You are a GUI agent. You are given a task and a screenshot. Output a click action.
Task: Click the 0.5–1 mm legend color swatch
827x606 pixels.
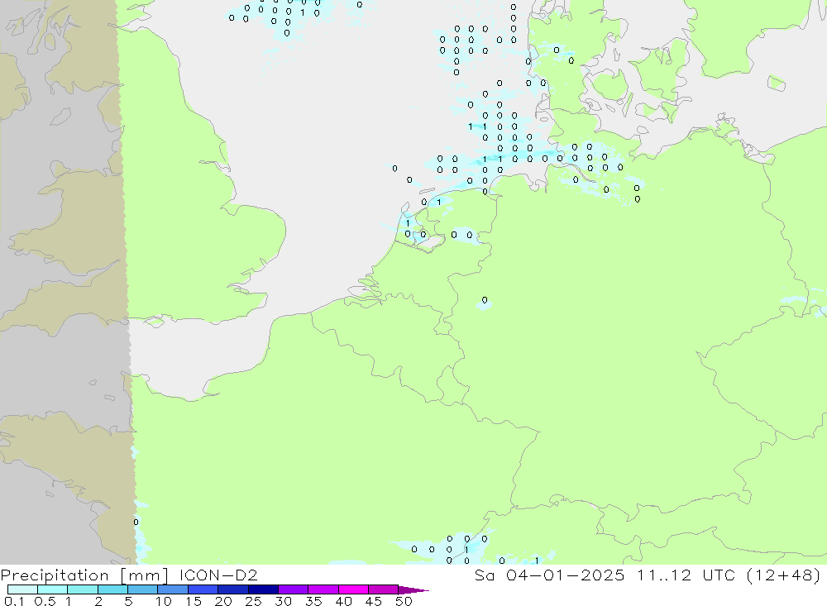click(52, 589)
